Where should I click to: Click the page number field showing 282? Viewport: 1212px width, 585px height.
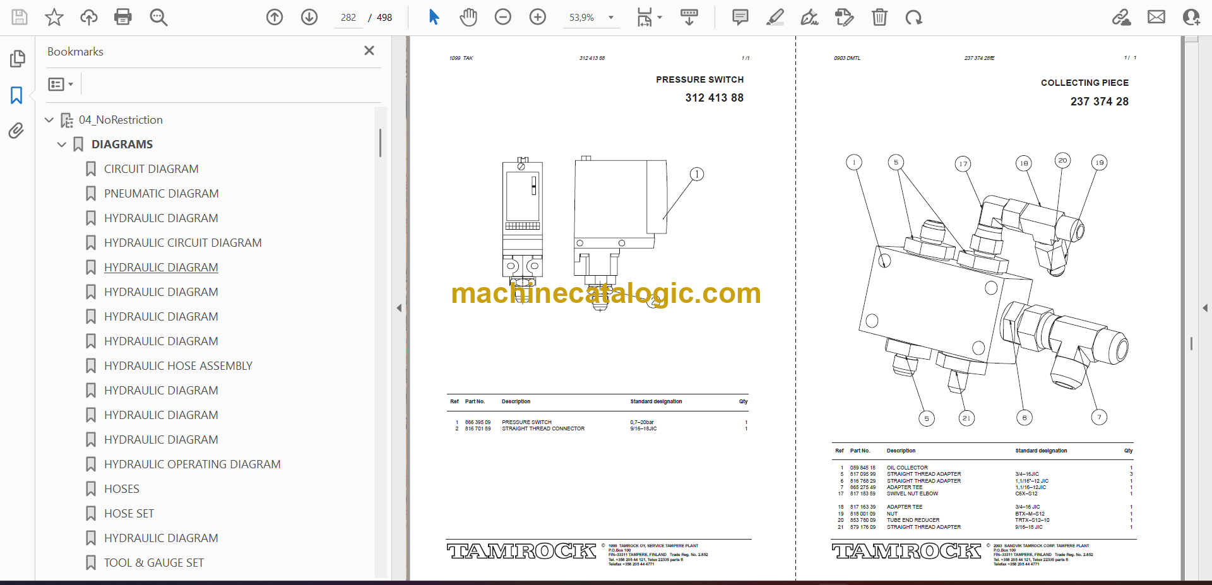coord(348,18)
